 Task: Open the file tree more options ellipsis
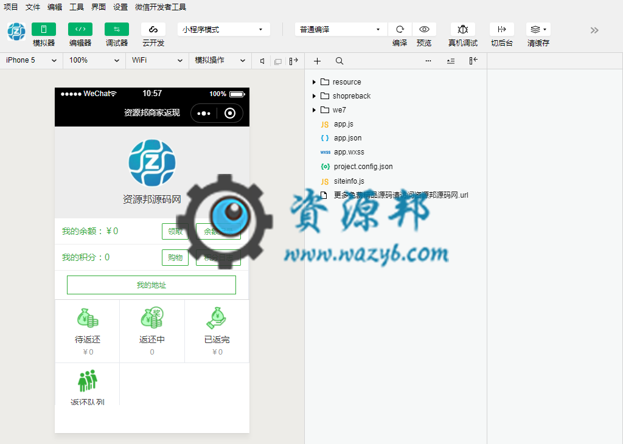tap(428, 61)
